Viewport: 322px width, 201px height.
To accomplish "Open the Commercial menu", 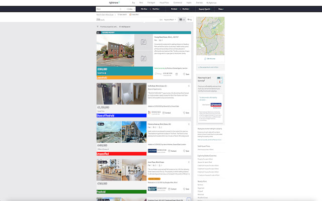I will pos(178,3).
